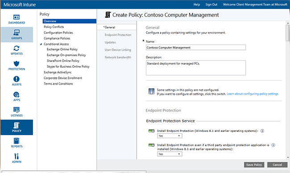Image resolution: width=290 pixels, height=173 pixels.
Task: Click the scrollbar down arrow in policy pane
Action: pos(288,157)
